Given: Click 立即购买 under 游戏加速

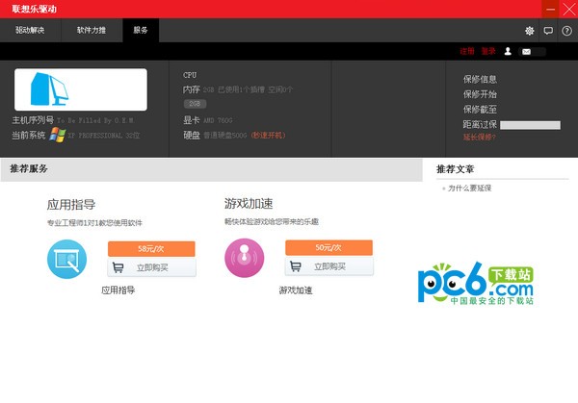Looking at the screenshot, I should coord(329,267).
